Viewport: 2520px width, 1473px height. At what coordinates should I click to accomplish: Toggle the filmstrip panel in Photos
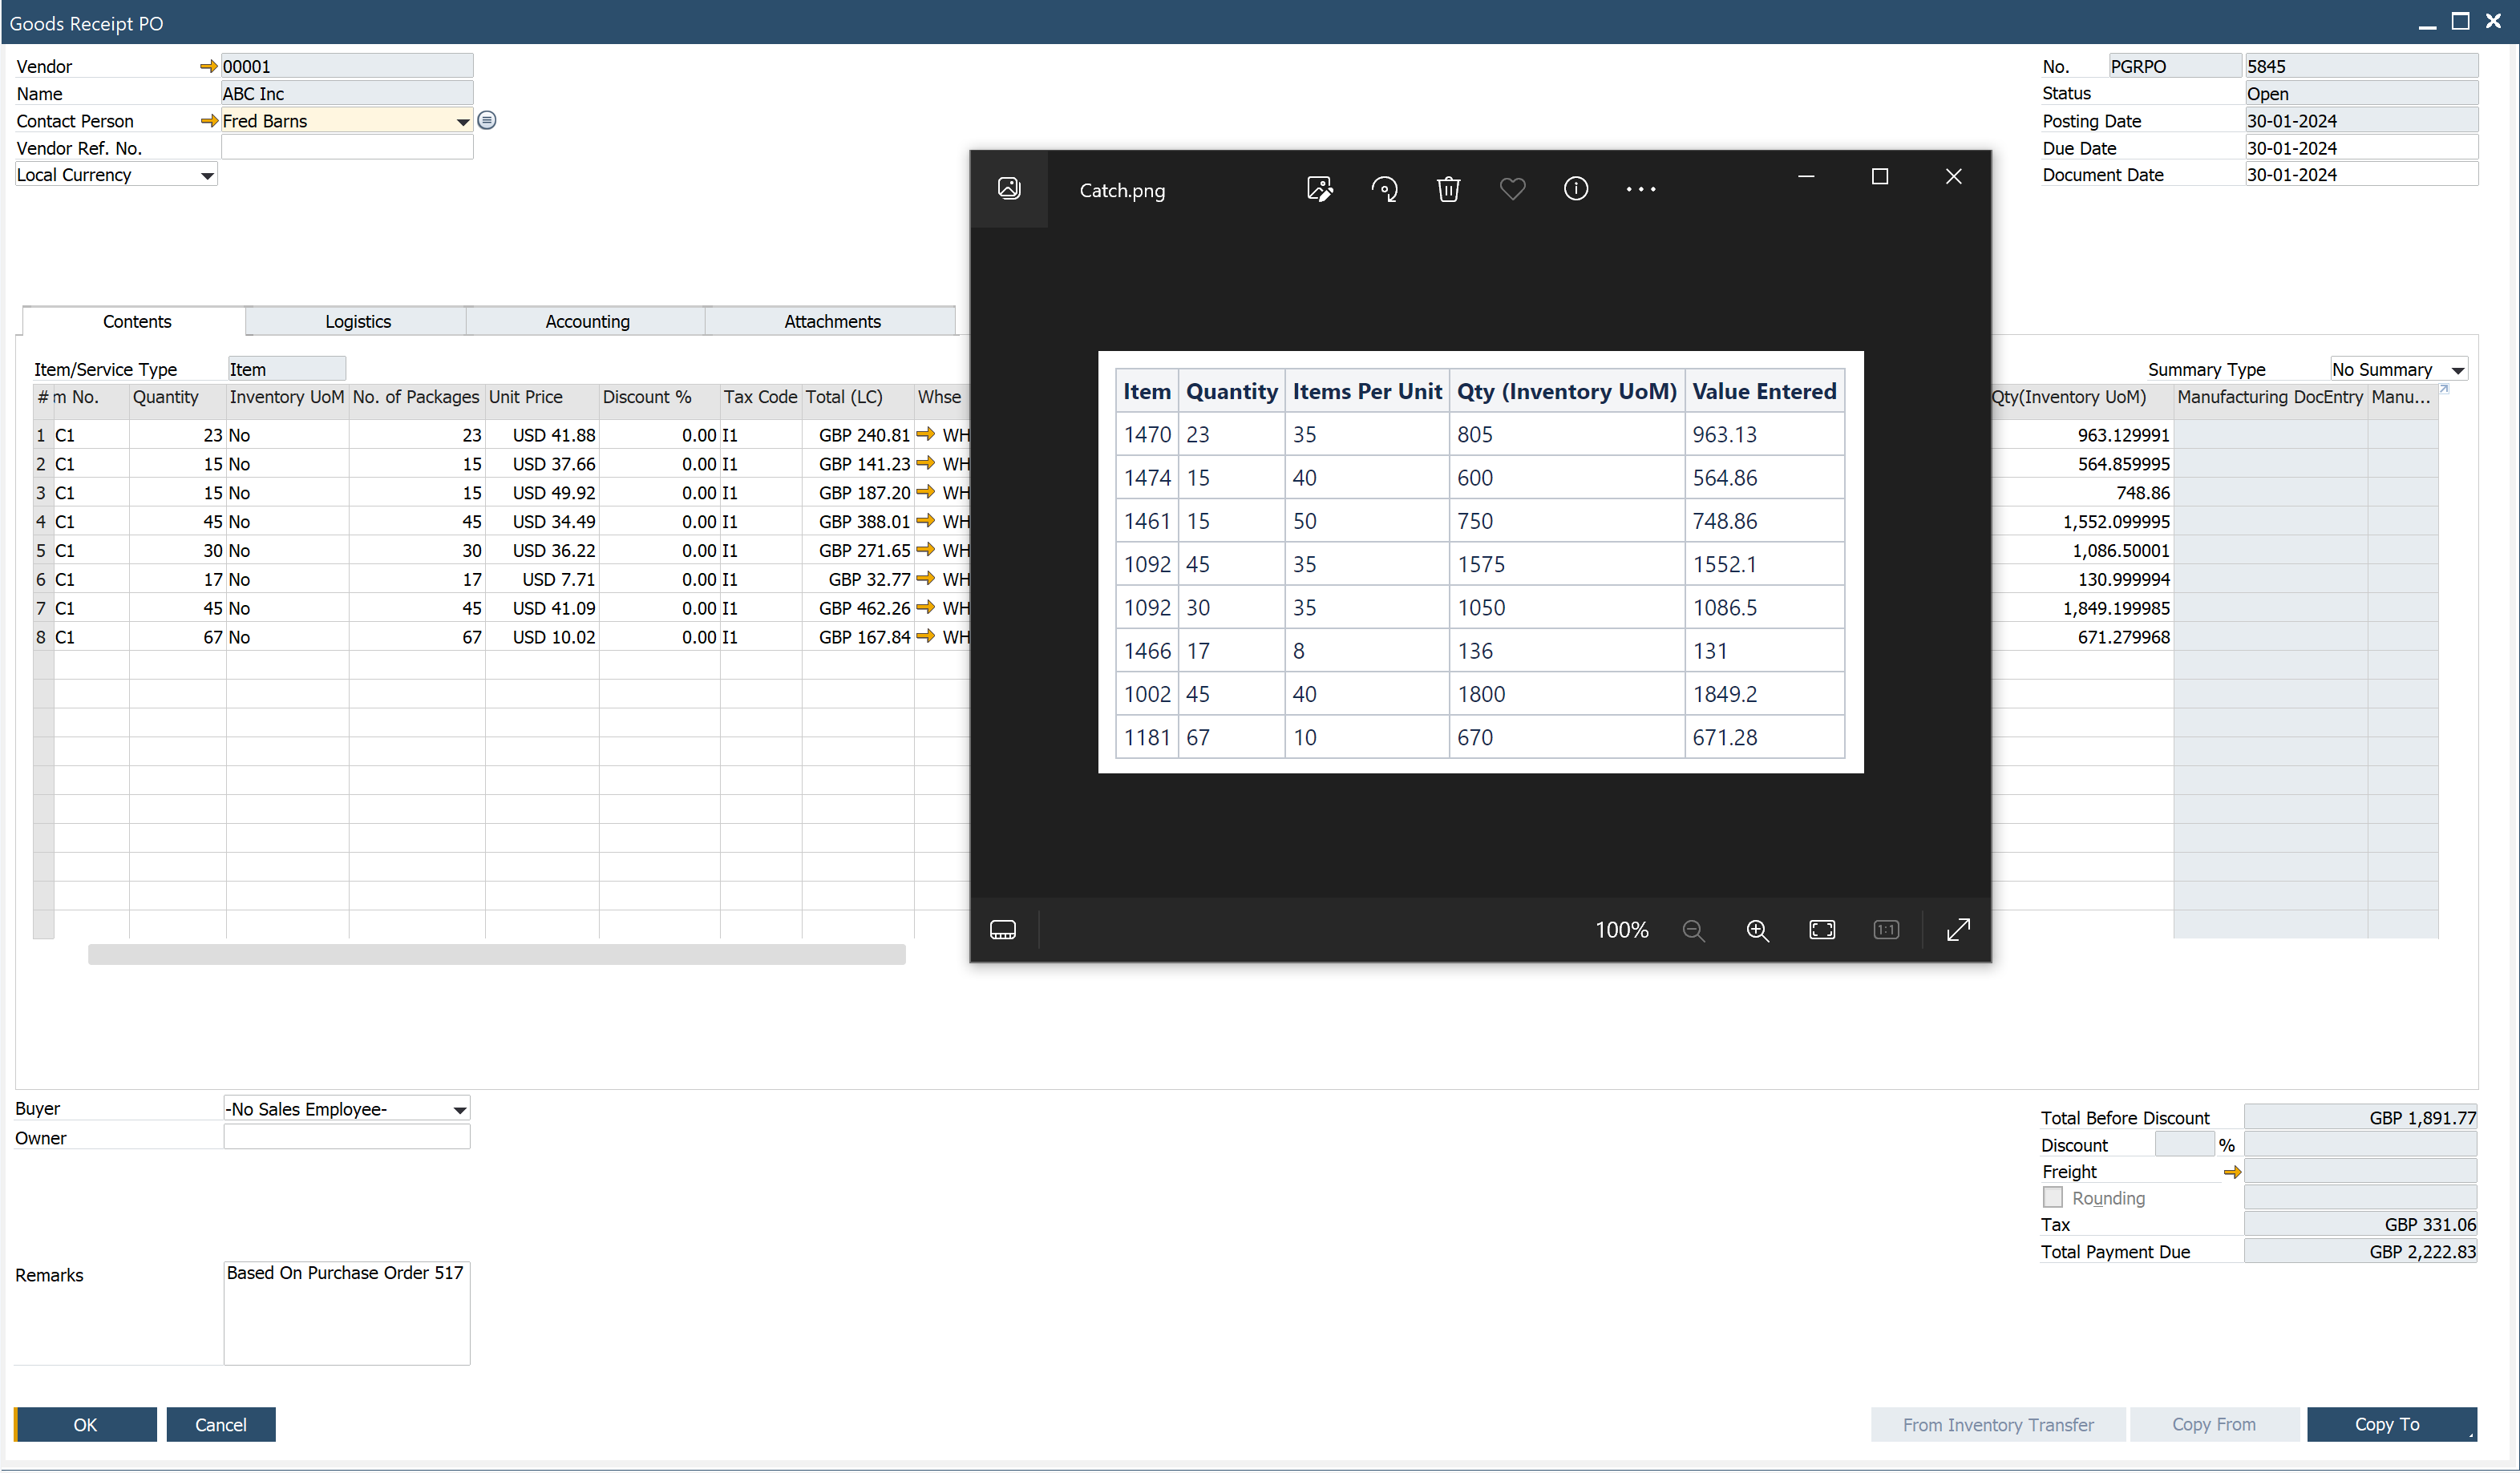(x=1003, y=930)
